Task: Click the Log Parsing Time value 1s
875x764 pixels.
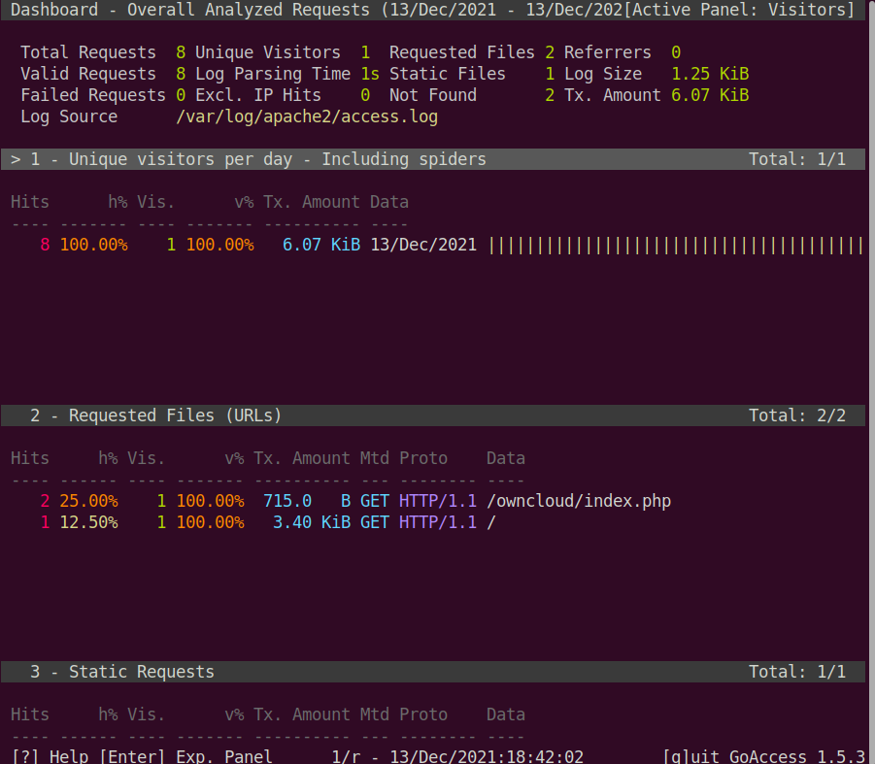Action: point(370,74)
